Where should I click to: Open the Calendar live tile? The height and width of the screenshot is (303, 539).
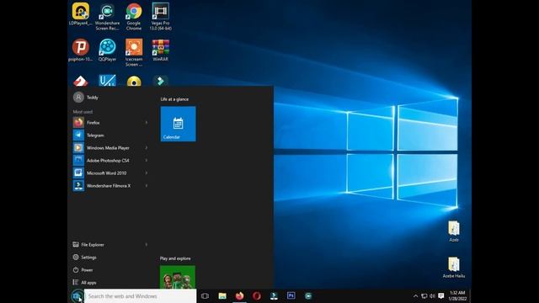pos(178,124)
